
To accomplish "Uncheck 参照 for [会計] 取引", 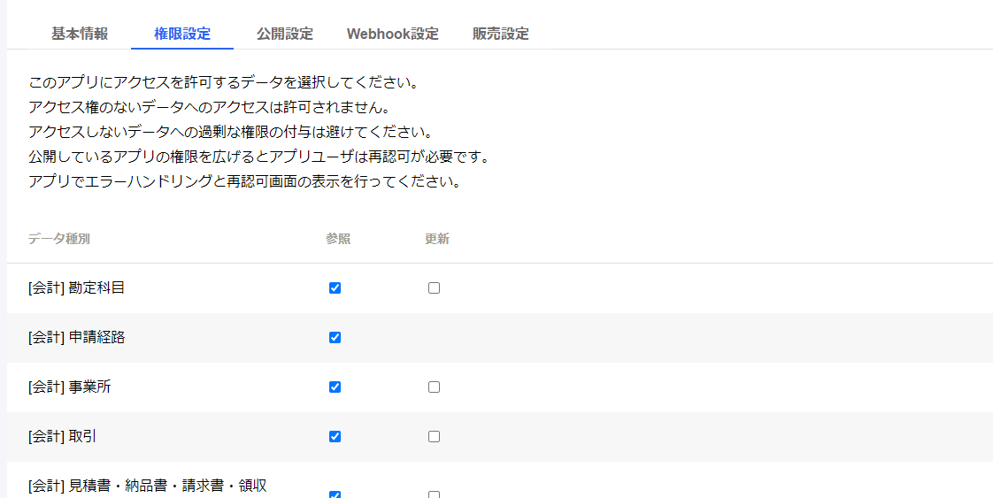I will point(335,437).
